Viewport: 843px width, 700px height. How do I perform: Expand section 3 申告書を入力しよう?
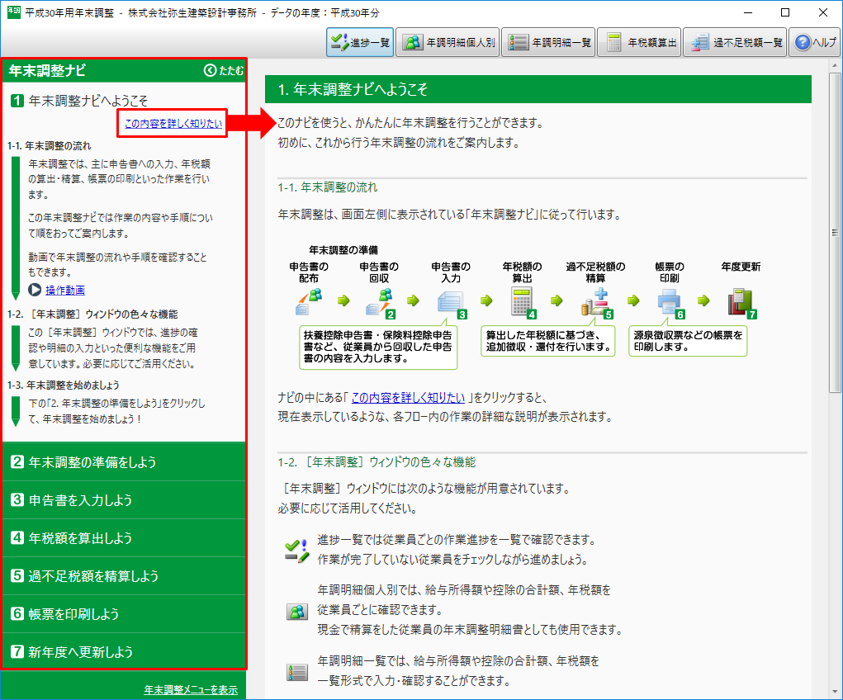point(124,500)
